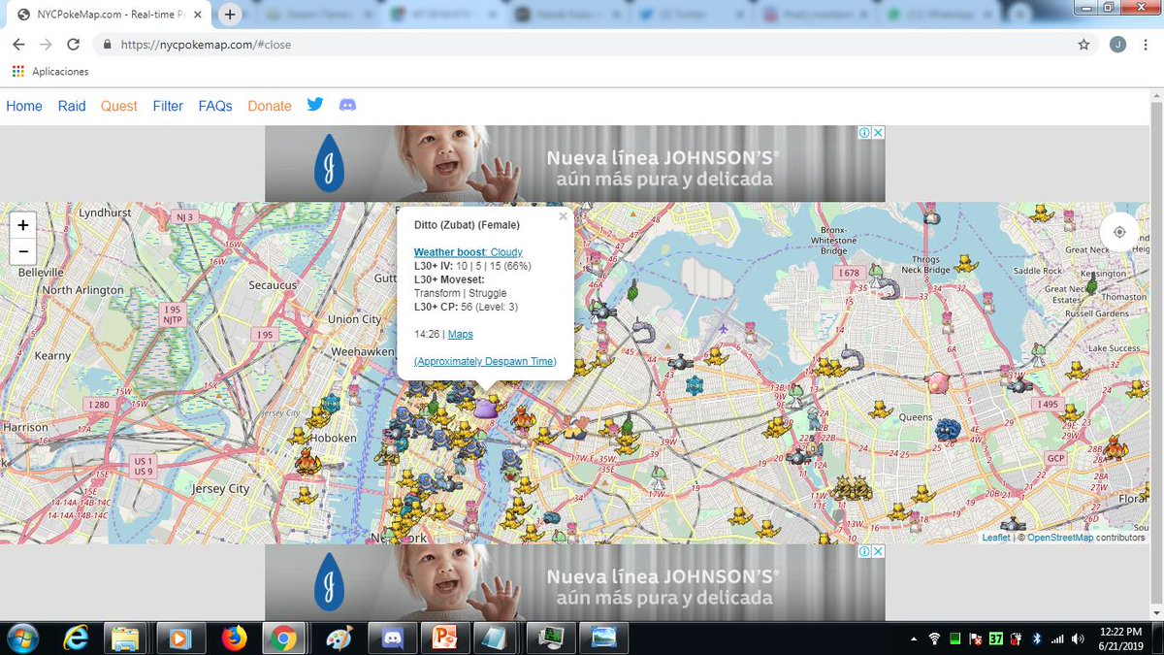The height and width of the screenshot is (655, 1164).
Task: Go to the Home page link
Action: coord(24,106)
